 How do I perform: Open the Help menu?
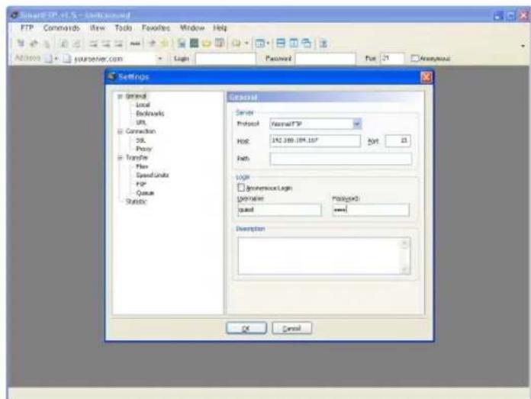(220, 27)
